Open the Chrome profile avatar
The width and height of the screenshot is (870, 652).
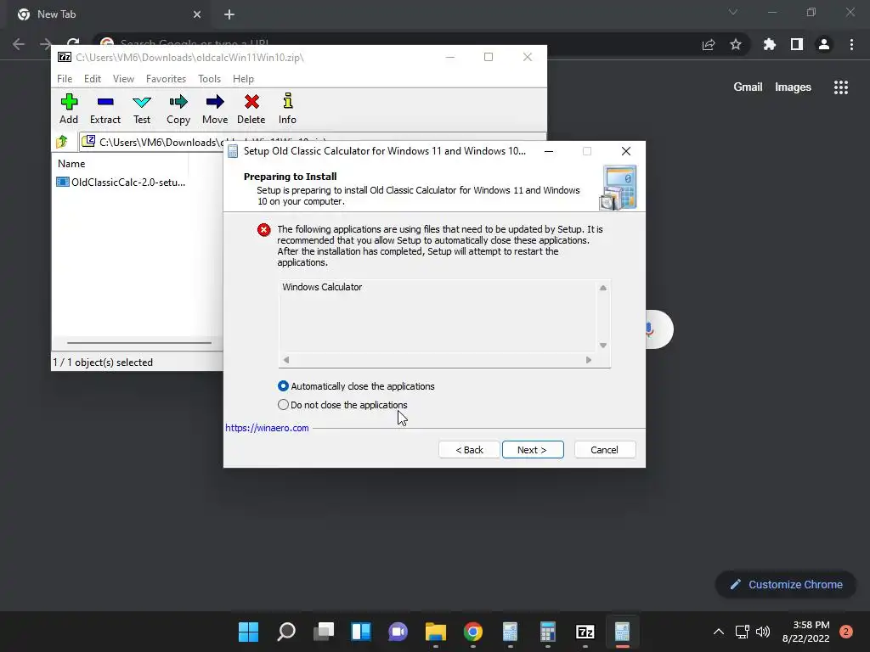point(824,44)
